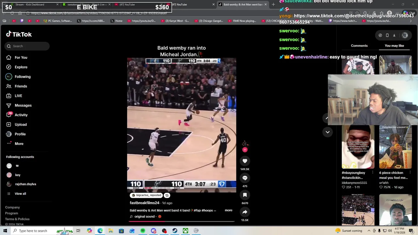418x235 pixels.
Task: Pause the playing basketball video
Action: tap(182, 125)
